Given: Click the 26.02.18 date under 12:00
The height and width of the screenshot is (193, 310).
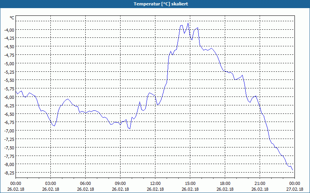Looking at the screenshot, I should pos(155,189).
